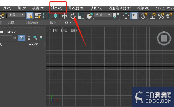The width and height of the screenshot is (174, 107).
Task: Open the 动画(A) menu
Action: (96, 8)
